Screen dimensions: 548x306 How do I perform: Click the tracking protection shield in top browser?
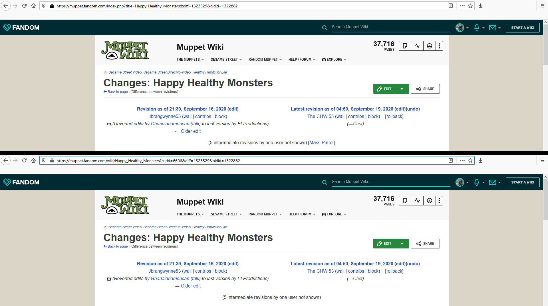point(44,6)
